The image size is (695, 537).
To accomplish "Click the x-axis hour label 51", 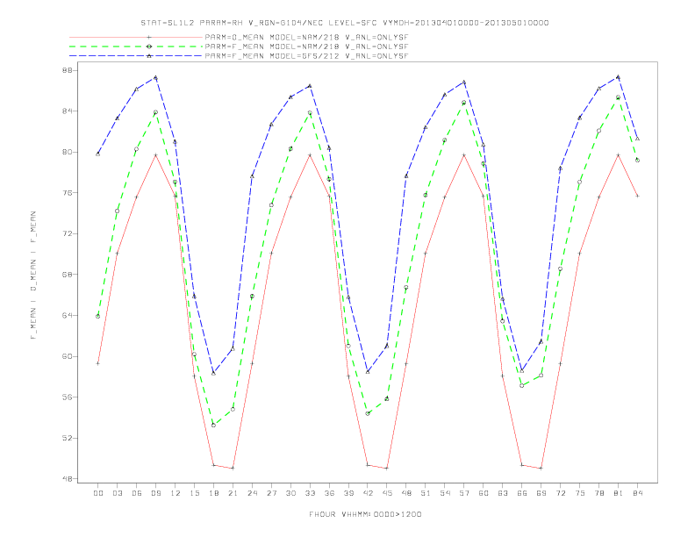I will [426, 493].
